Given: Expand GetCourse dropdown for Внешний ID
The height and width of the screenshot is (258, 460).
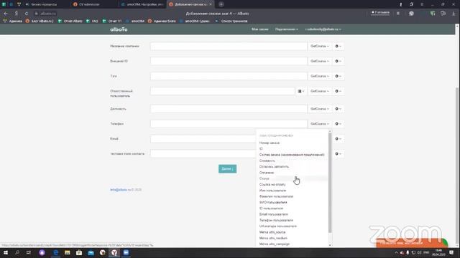Looking at the screenshot, I should coord(319,61).
